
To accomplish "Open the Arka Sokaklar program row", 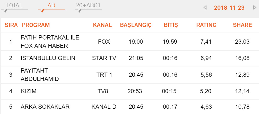I will pos(45,107).
